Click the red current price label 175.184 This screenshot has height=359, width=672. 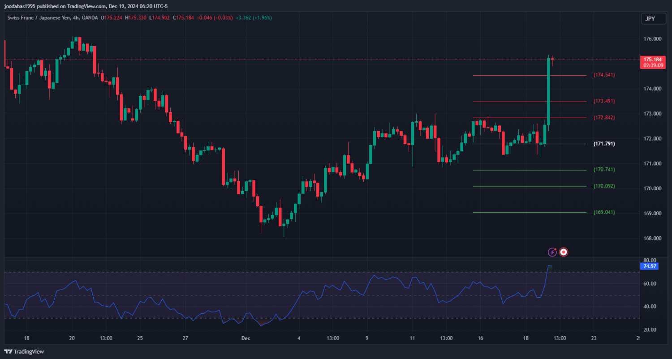[652, 60]
